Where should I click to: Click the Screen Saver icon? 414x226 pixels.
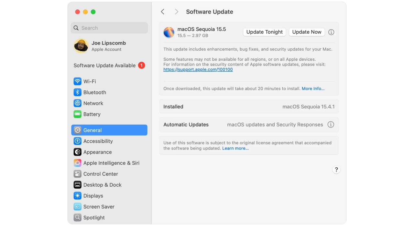pyautogui.click(x=77, y=207)
